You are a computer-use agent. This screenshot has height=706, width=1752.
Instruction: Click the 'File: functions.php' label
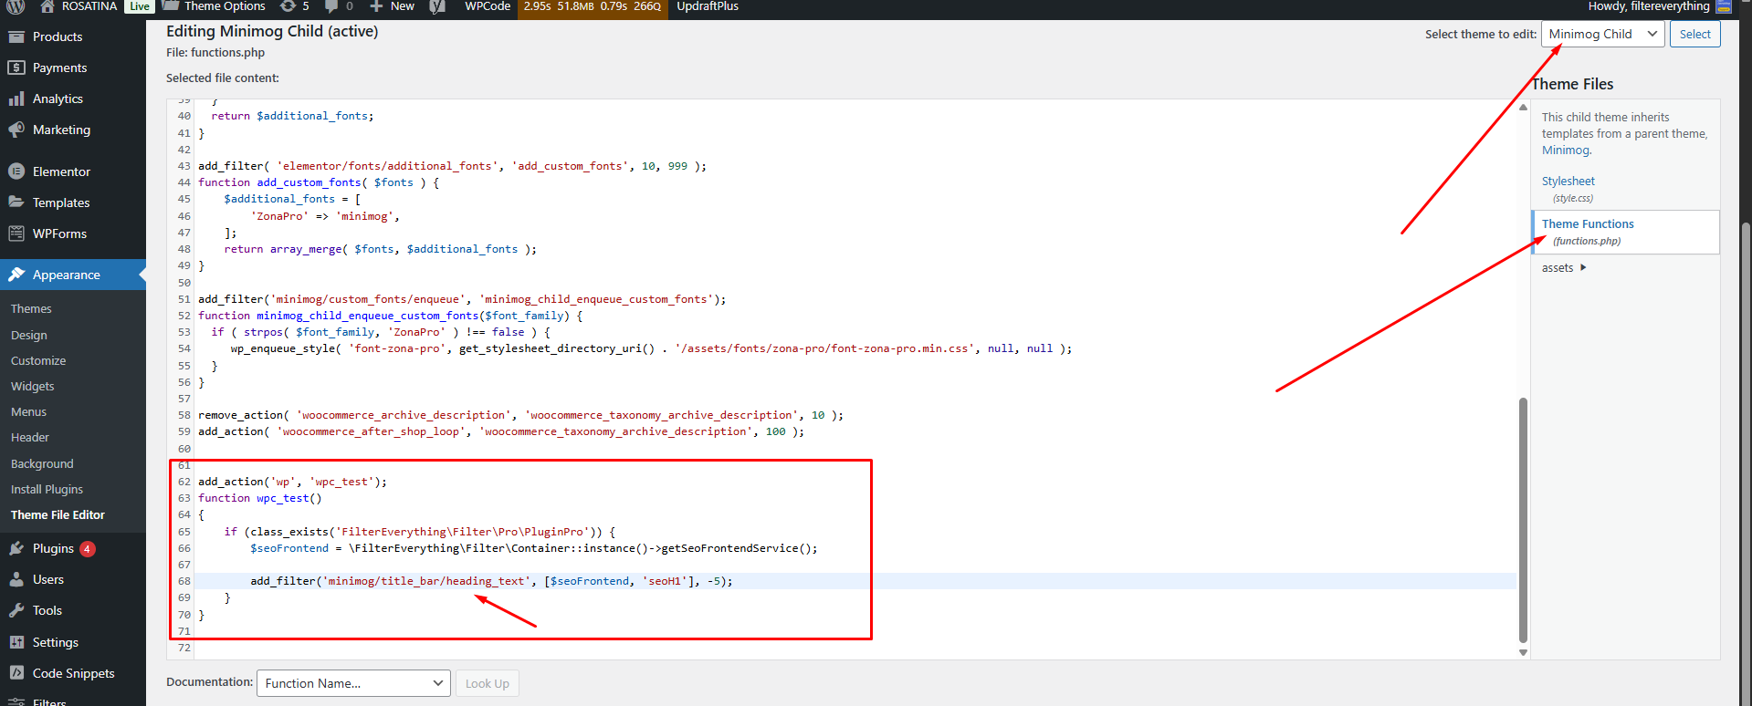[x=215, y=53]
